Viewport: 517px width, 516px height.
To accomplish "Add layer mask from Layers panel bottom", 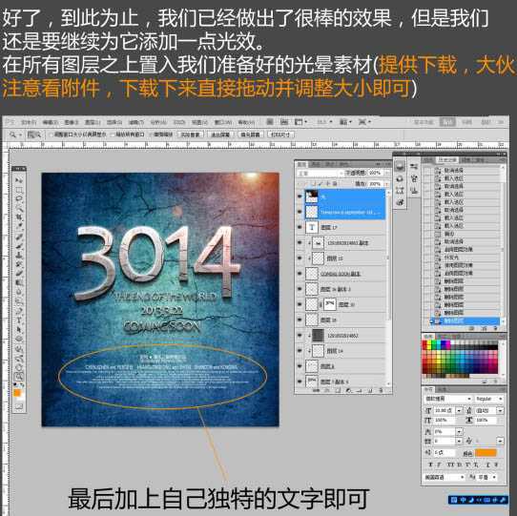I will (x=338, y=390).
